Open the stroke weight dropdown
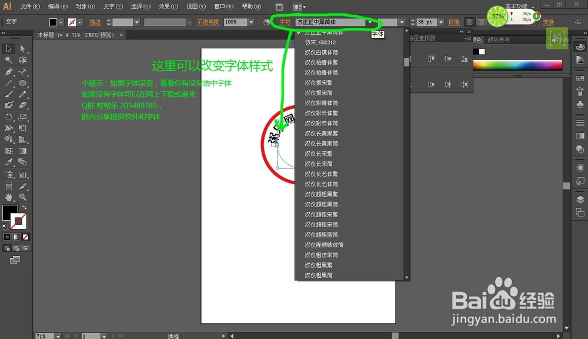Screen dimensions: 588x339 (x=137, y=22)
